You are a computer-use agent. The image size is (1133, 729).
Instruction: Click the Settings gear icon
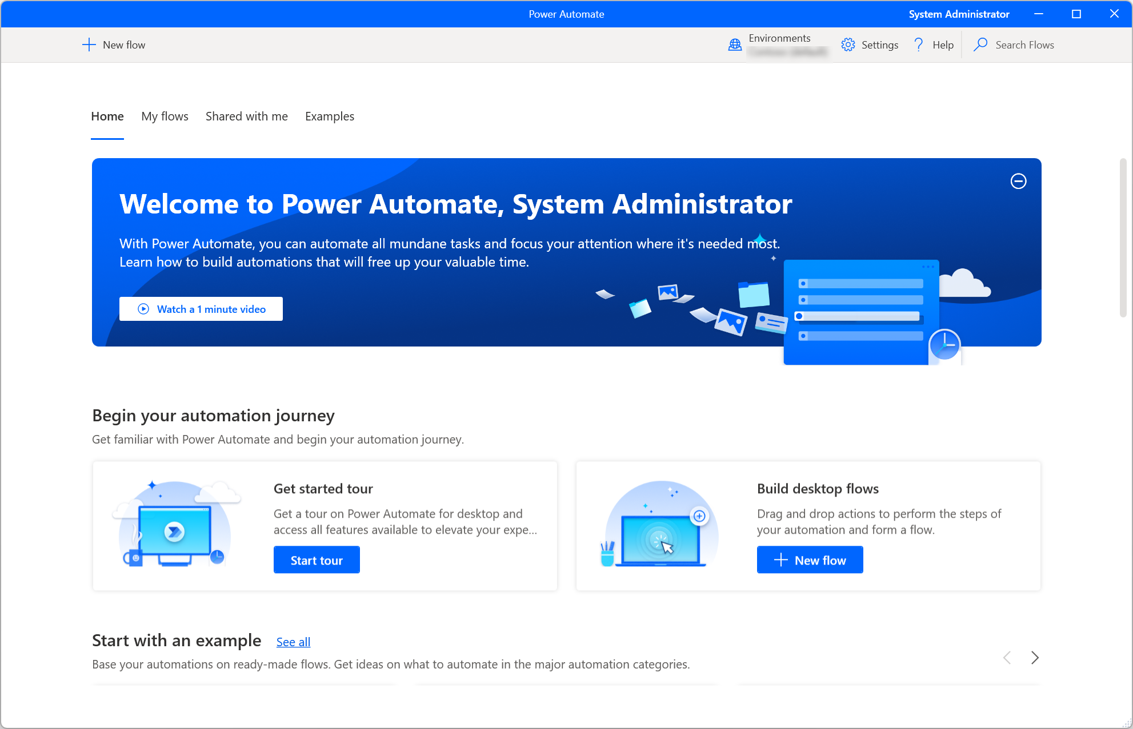click(x=849, y=45)
